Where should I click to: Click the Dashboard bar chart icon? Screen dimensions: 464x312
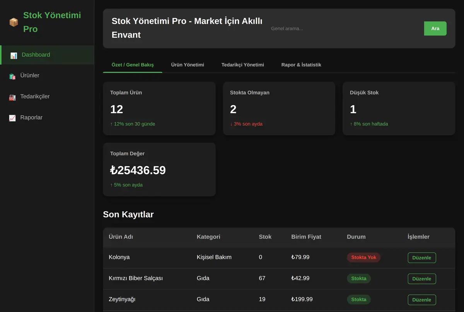coord(14,55)
